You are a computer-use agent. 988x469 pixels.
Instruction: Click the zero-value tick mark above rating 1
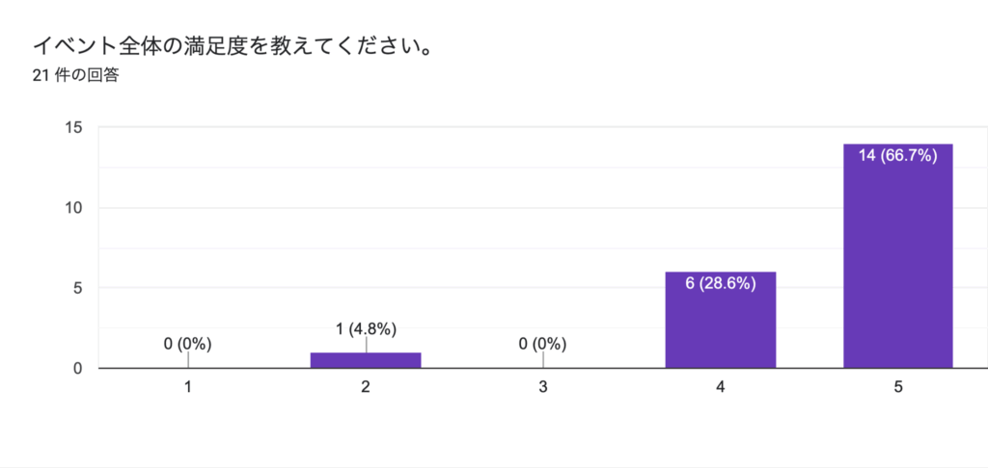point(188,359)
